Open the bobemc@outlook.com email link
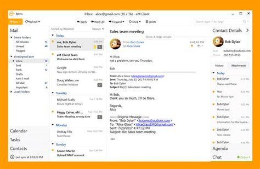Screen dimensions: 260x169 coord(155,121)
